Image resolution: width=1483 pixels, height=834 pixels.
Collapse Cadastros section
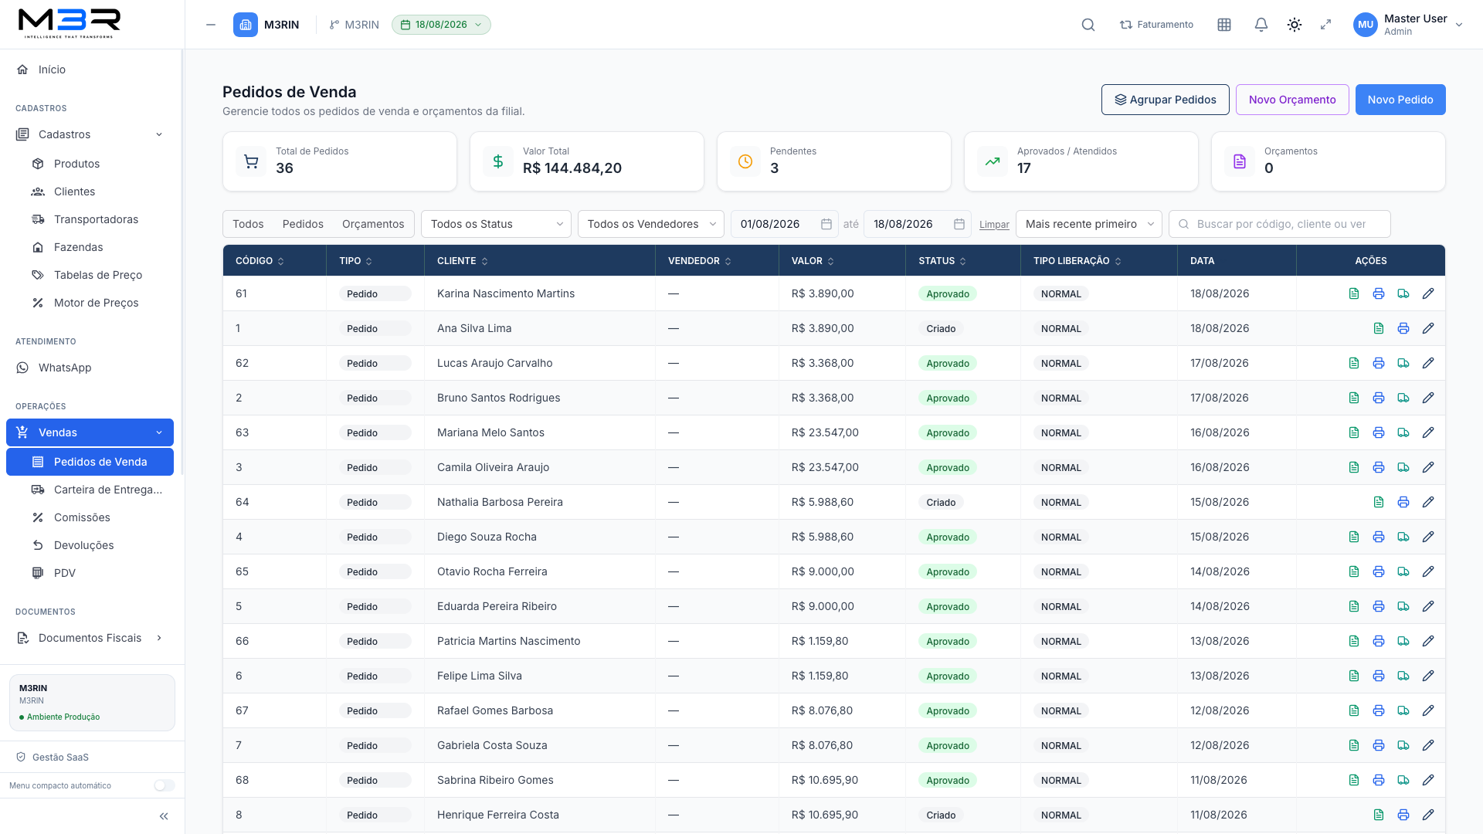[92, 134]
